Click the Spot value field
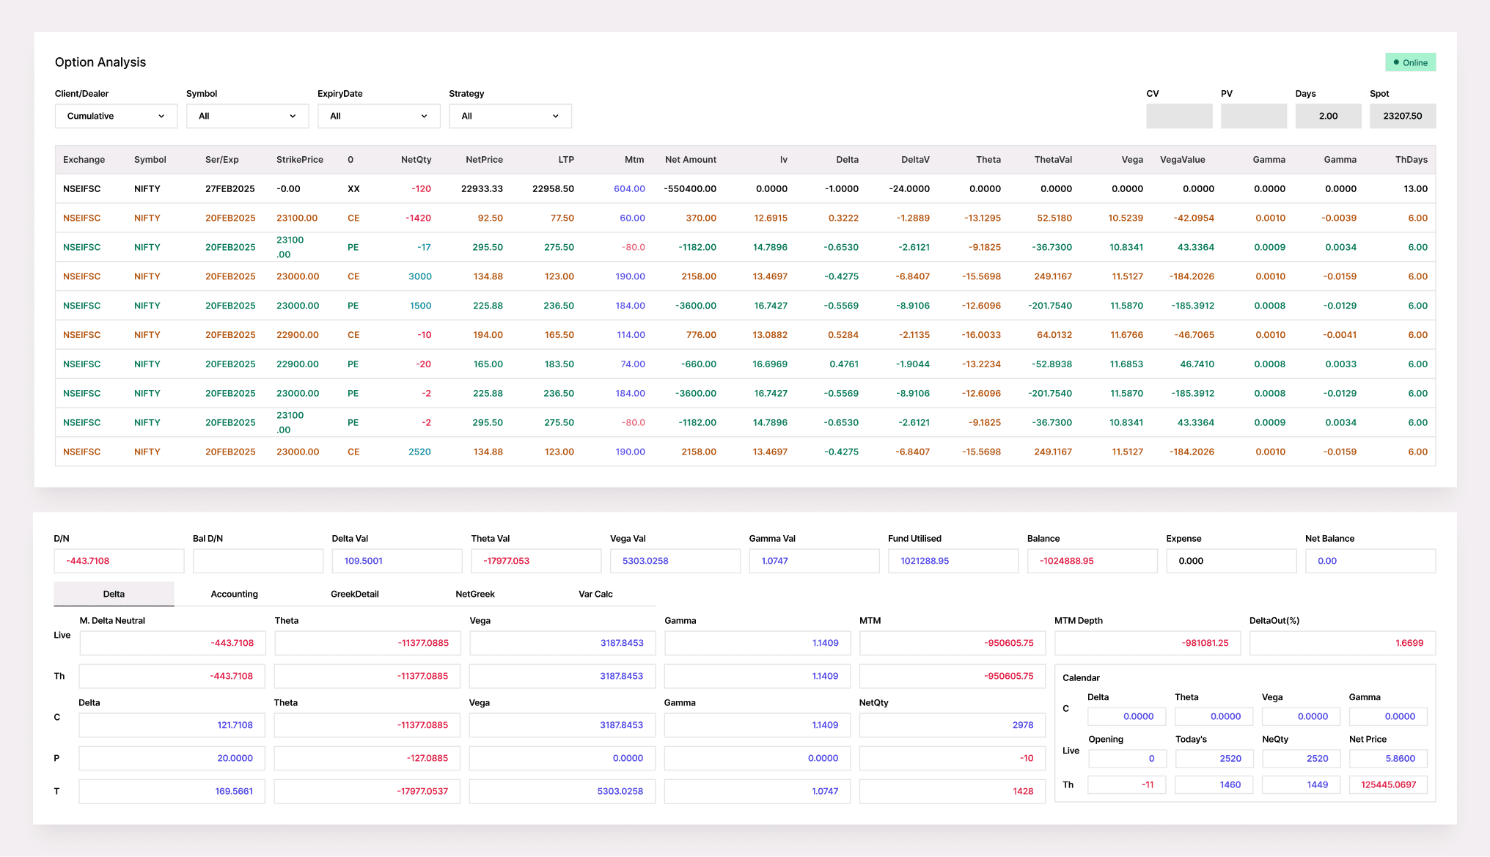1490x857 pixels. click(x=1403, y=116)
